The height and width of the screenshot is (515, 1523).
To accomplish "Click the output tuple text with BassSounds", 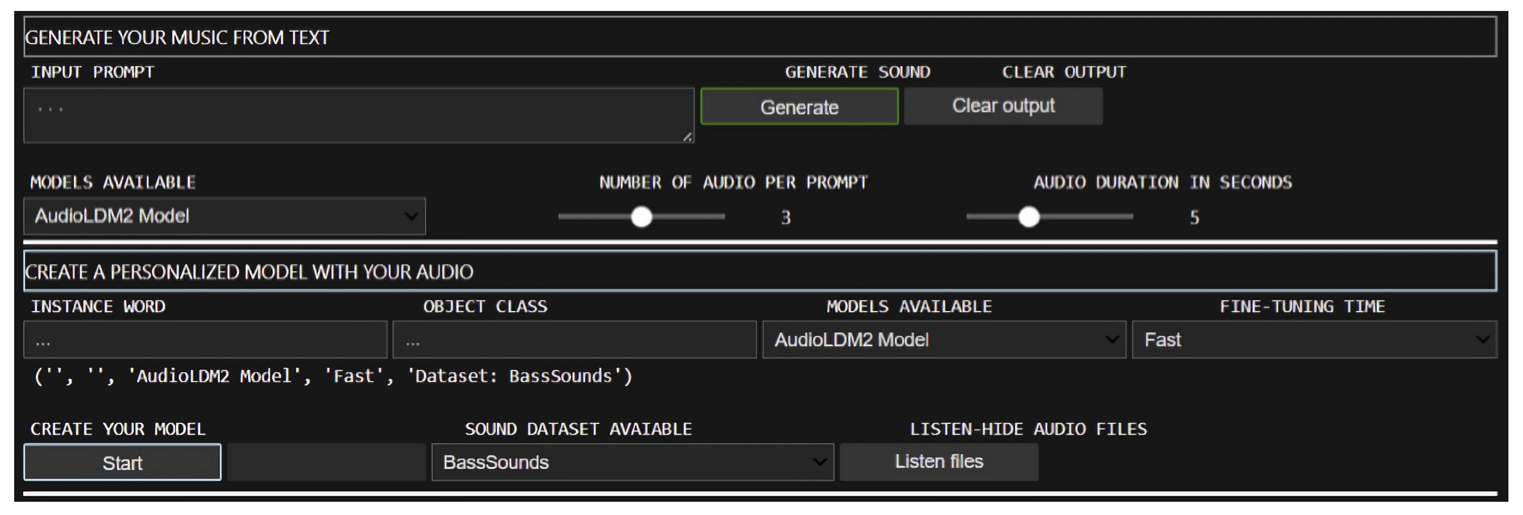I will pyautogui.click(x=334, y=376).
